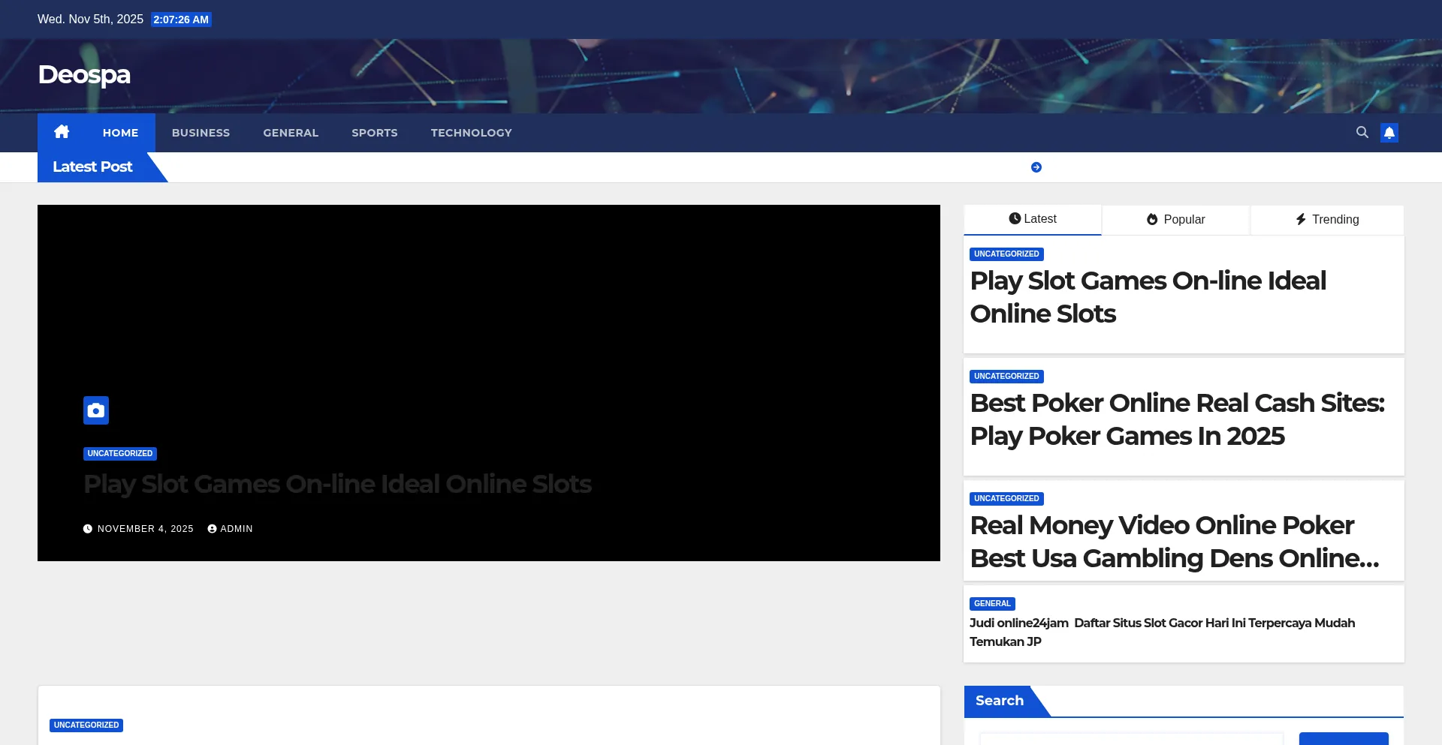Viewport: 1442px width, 745px height.
Task: Open the Sports menu item
Action: [374, 133]
